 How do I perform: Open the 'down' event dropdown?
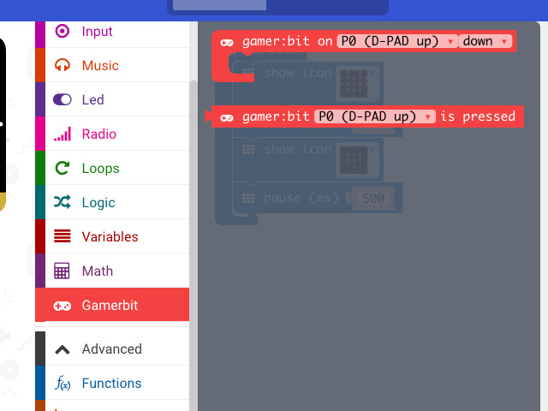coord(485,41)
